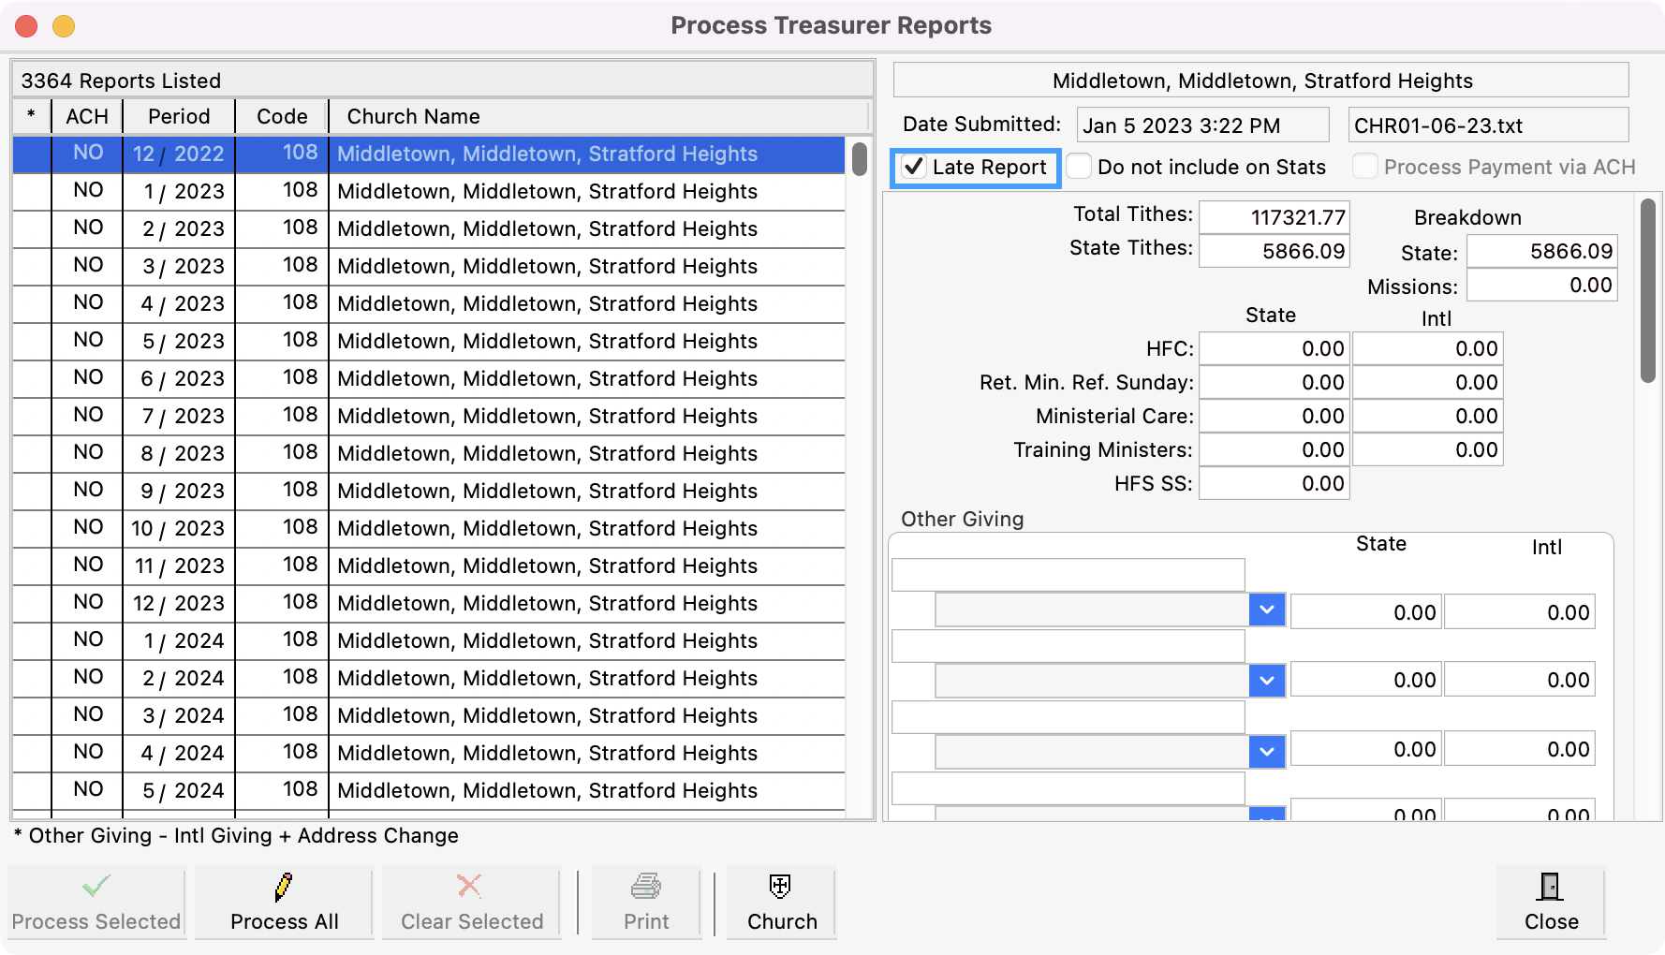Click the Missions amount field
The image size is (1665, 955).
(1542, 285)
